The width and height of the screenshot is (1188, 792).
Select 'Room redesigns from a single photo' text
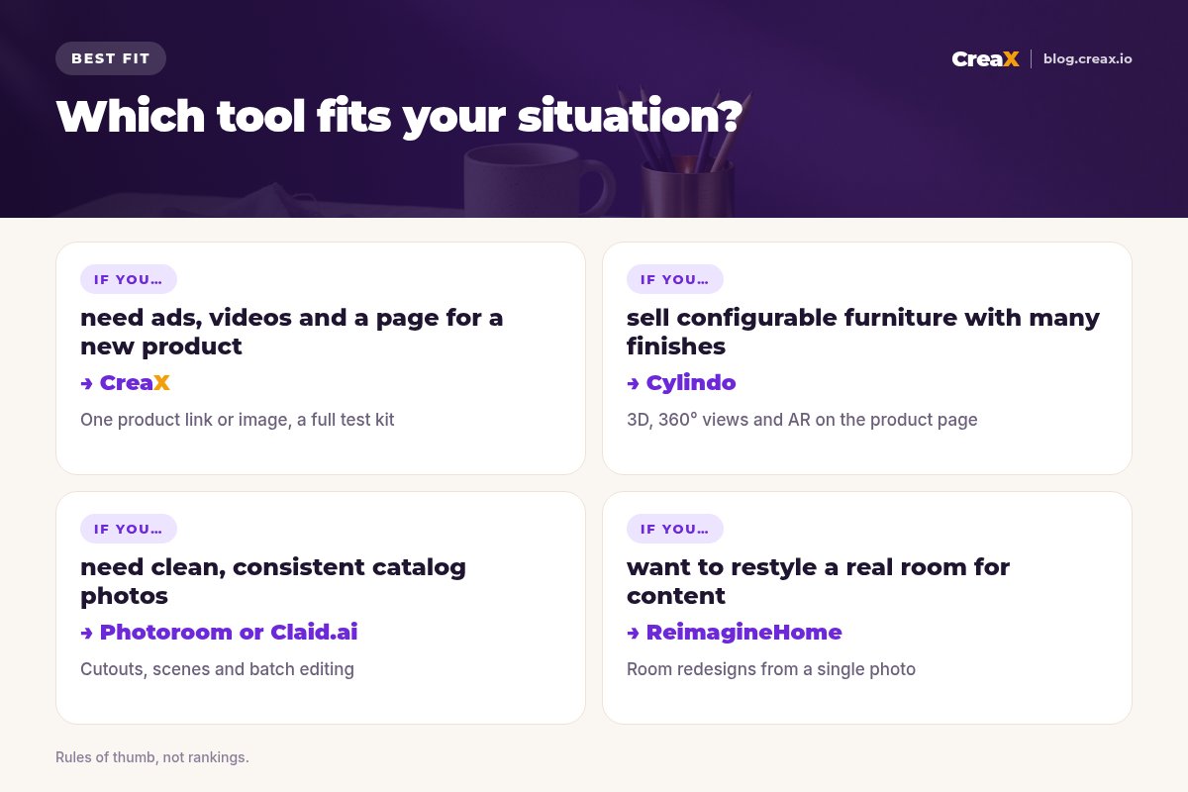(771, 669)
